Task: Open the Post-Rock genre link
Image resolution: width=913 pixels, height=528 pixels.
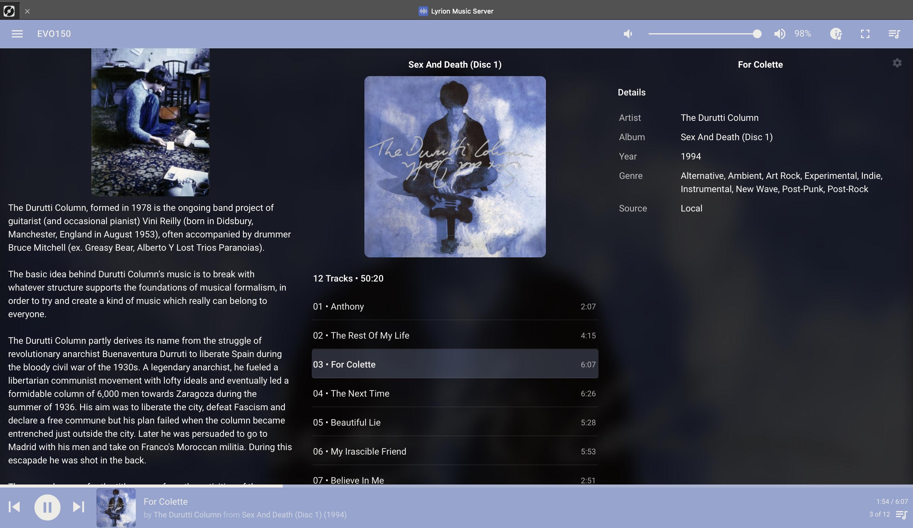Action: 847,189
